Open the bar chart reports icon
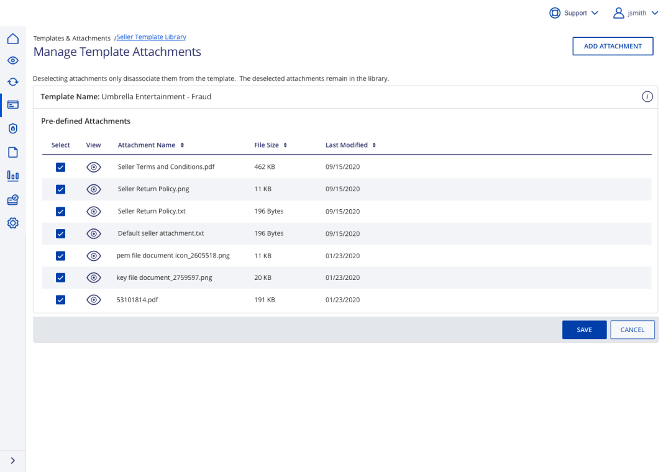Image resolution: width=666 pixels, height=473 pixels. click(x=12, y=176)
